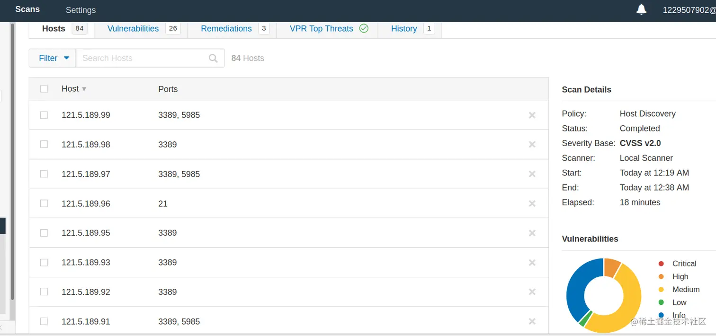Switch to the Remediations tab

[x=232, y=29]
